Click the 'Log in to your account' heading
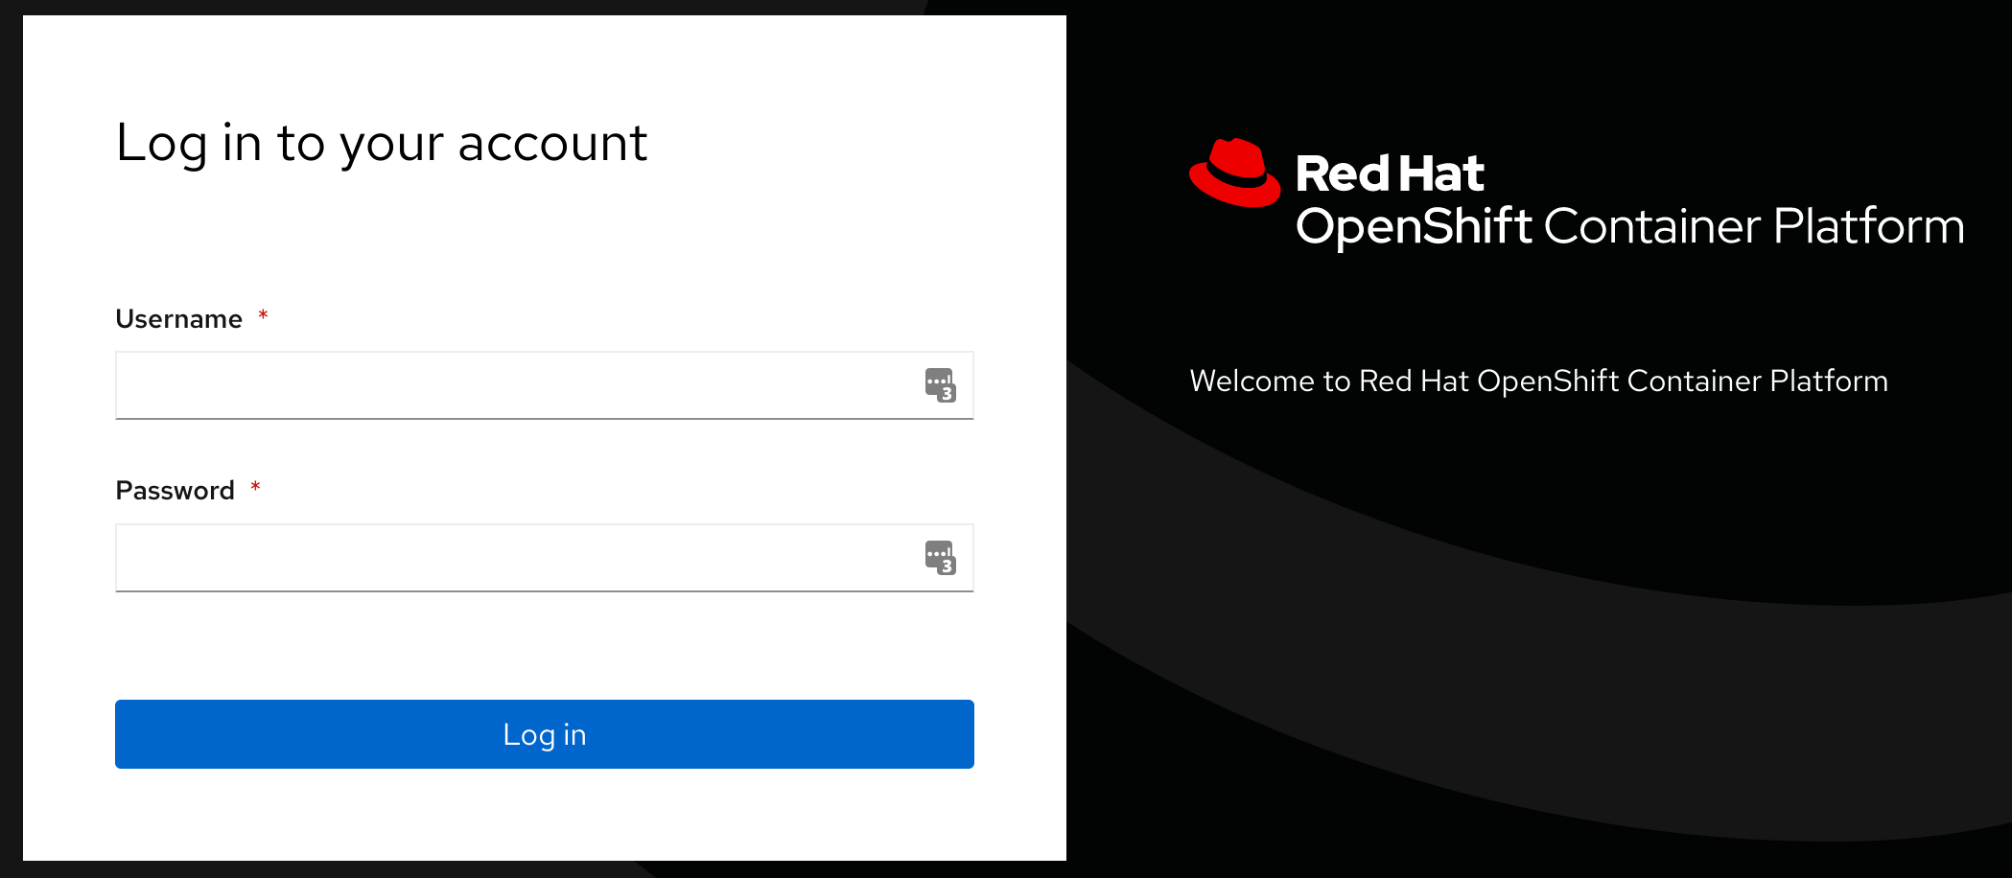Screen dimensions: 2012x878 tap(382, 144)
